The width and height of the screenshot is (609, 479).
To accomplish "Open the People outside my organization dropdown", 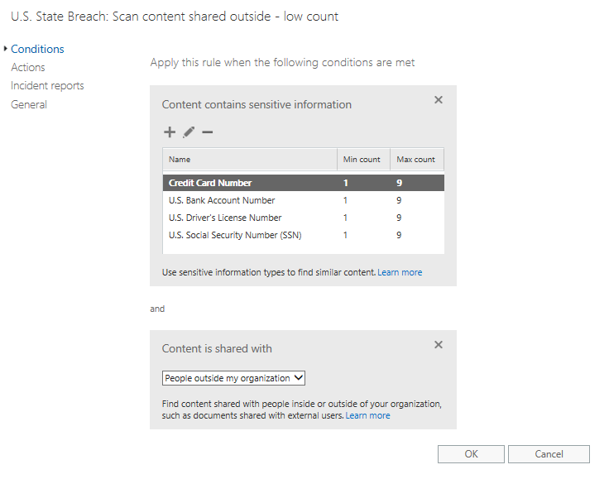I will click(234, 378).
